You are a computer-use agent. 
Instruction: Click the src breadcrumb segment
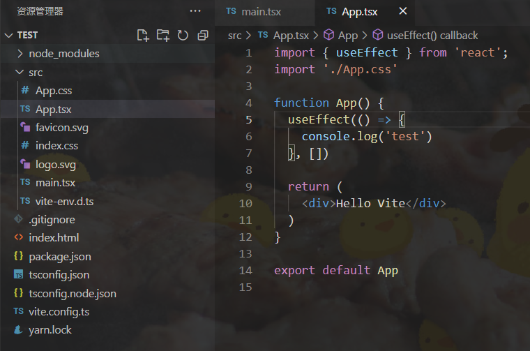234,36
